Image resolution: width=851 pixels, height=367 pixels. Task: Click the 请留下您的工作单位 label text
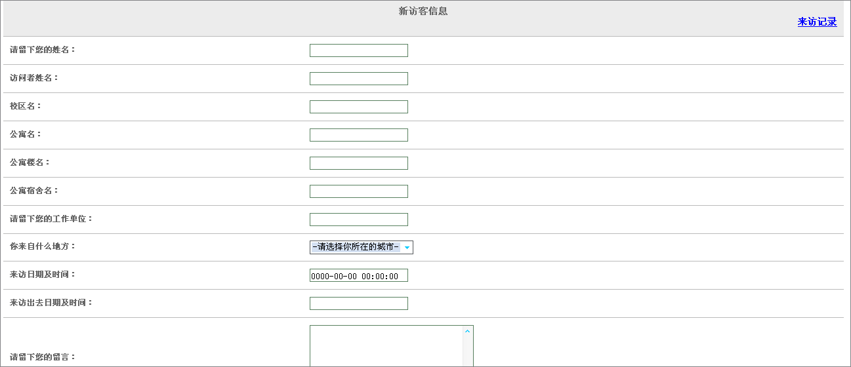point(51,218)
